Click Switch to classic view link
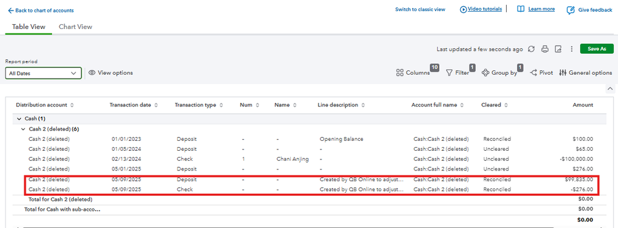This screenshot has width=618, height=228. click(420, 9)
